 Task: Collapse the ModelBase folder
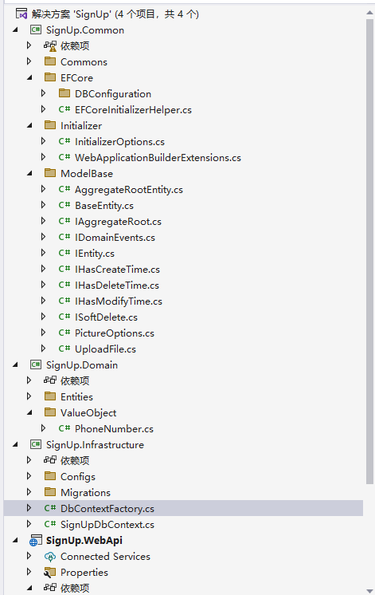coord(29,173)
